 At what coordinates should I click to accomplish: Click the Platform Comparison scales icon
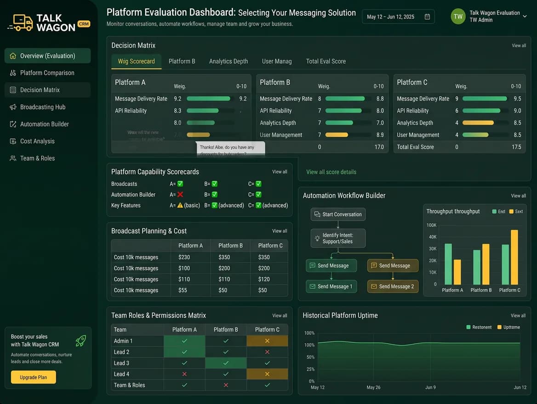point(13,73)
